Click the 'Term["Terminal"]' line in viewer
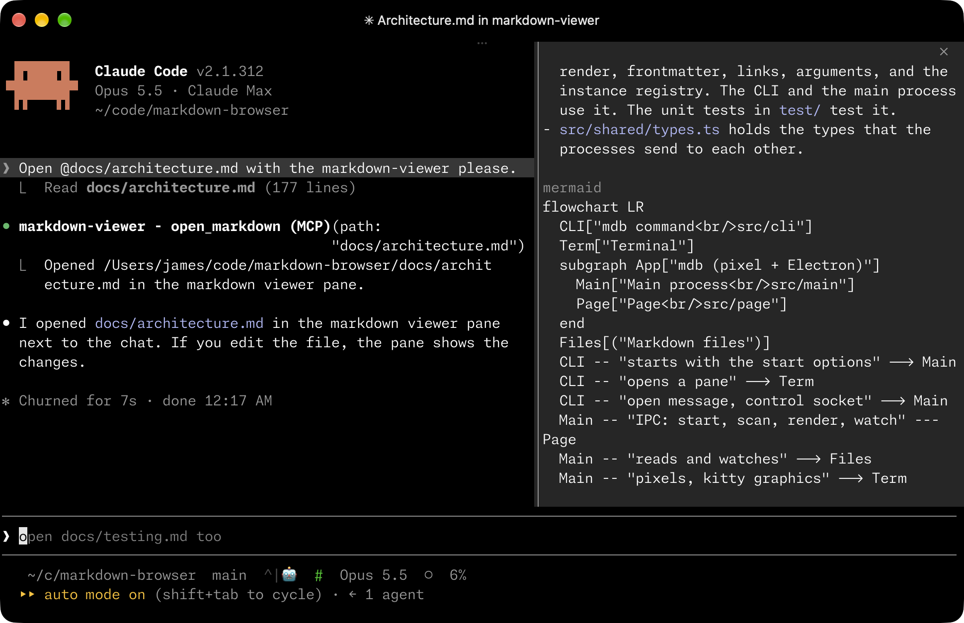This screenshot has height=623, width=964. (627, 245)
